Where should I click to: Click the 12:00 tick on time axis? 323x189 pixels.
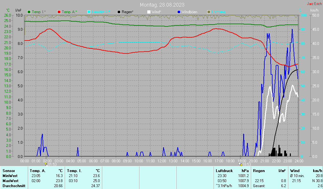pos(161,161)
